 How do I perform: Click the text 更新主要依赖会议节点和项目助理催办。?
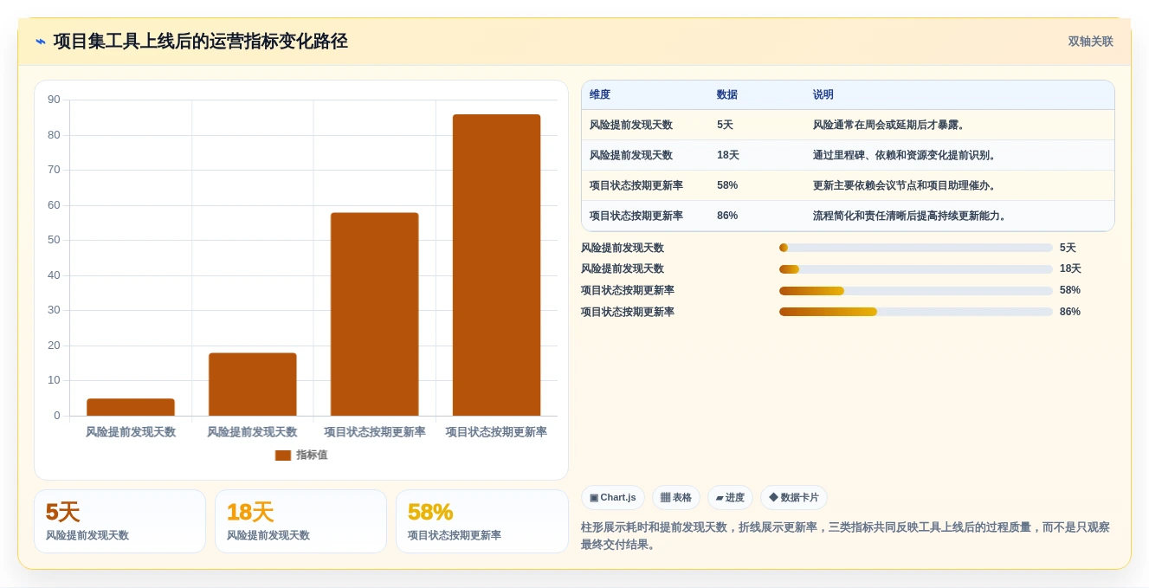click(907, 186)
